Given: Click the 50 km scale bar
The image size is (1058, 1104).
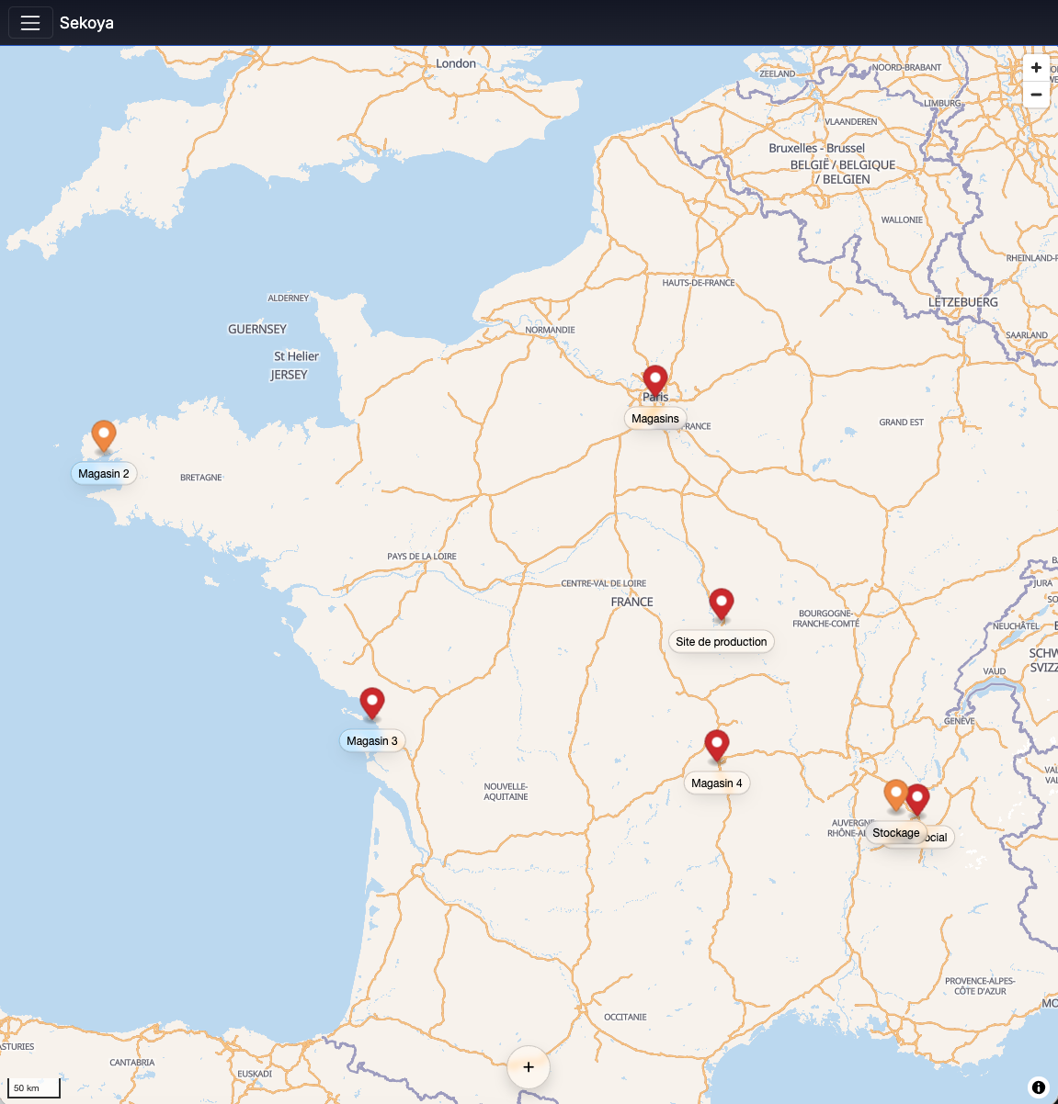Looking at the screenshot, I should pos(34,1088).
